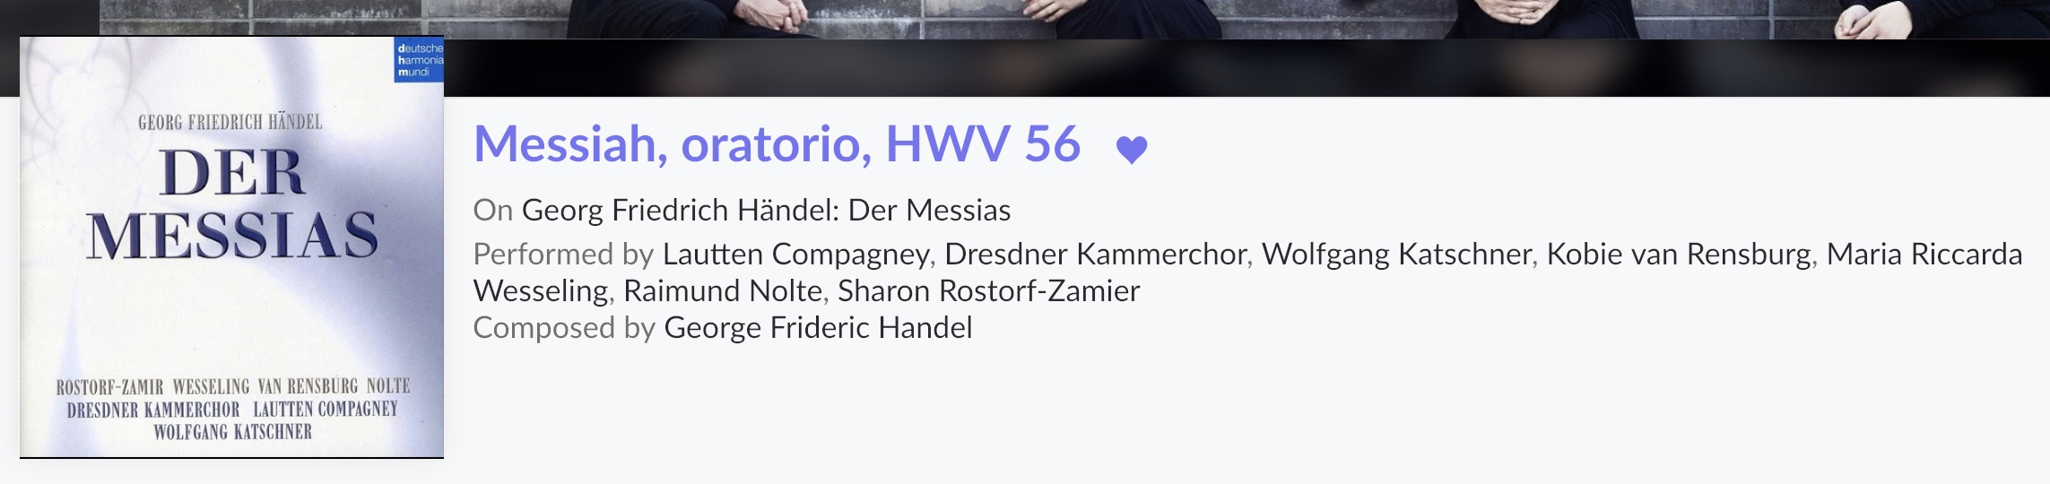Click the "On" label before album name

coord(492,210)
